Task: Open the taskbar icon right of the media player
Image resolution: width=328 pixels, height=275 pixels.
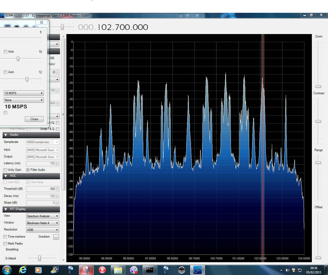Action: (55, 270)
